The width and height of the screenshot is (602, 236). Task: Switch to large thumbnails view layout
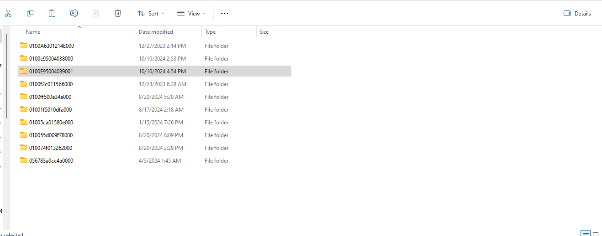tap(596, 234)
